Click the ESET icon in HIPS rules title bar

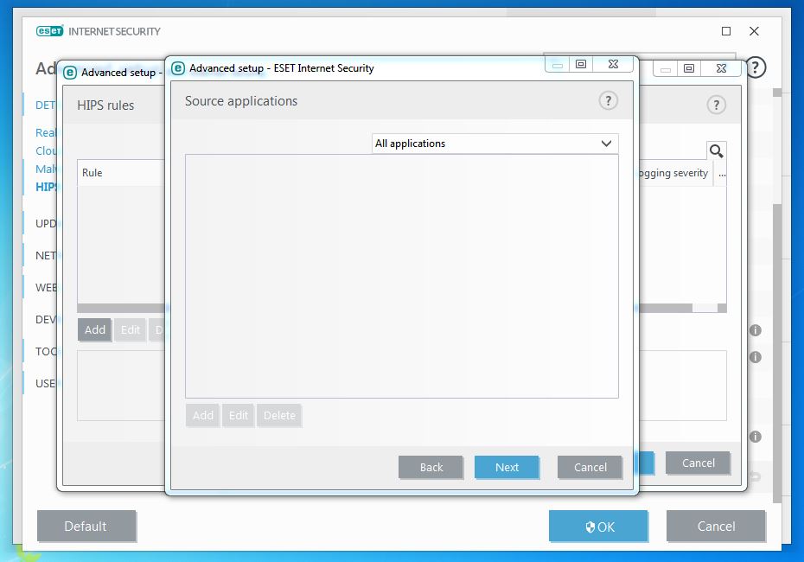[x=70, y=73]
